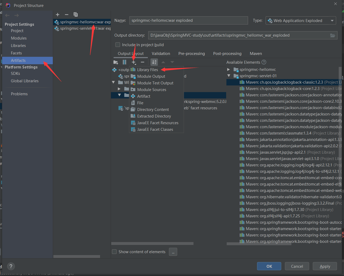Screen dimensions: 344x276
Task: Click the springmvc-hellomvc module folder icon
Action: (x=236, y=70)
